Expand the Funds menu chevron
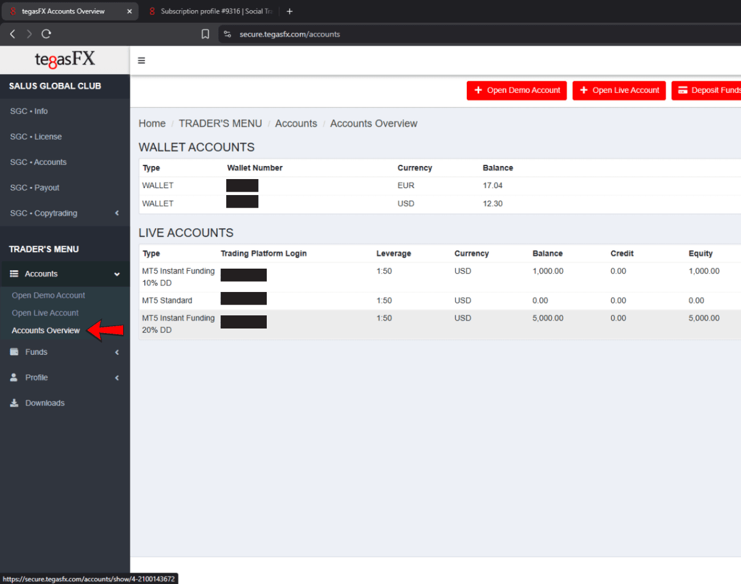This screenshot has width=741, height=584. point(117,352)
